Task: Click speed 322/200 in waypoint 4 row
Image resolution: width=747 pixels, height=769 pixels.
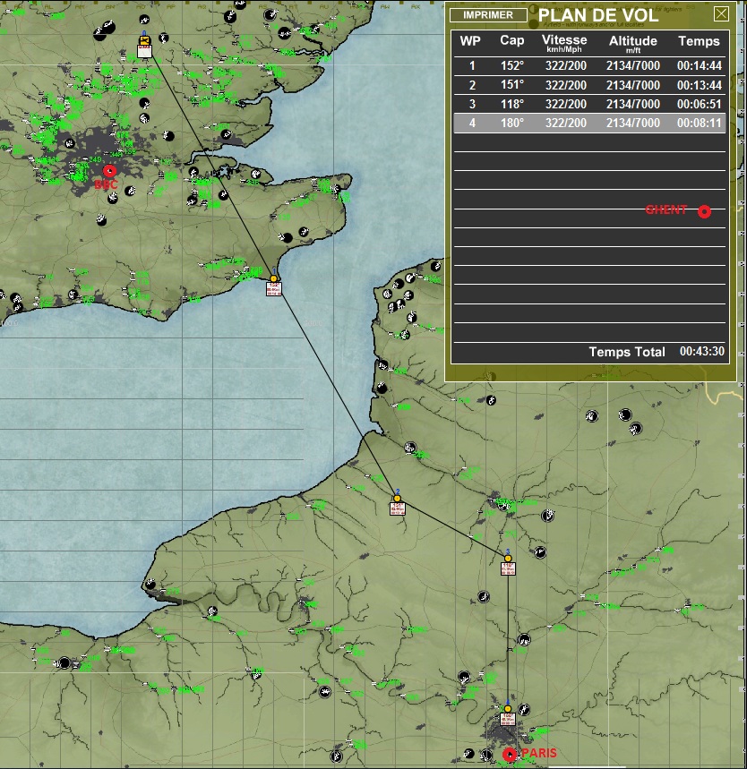Action: pyautogui.click(x=566, y=123)
